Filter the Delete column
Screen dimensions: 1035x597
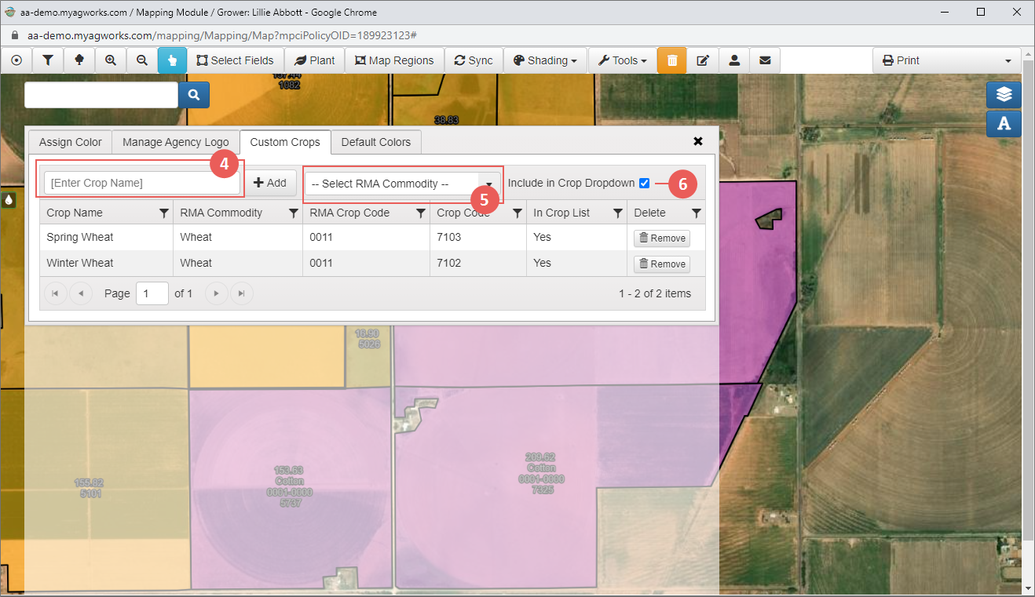(697, 213)
